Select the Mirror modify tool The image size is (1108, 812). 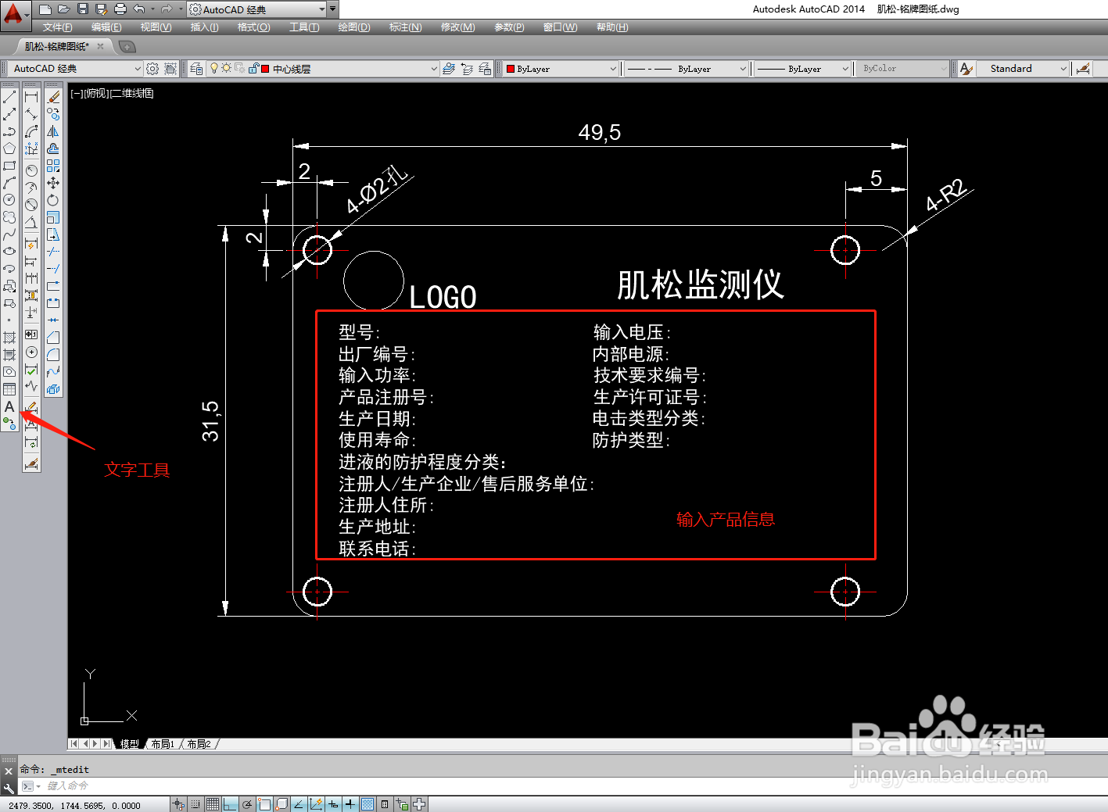pos(53,131)
